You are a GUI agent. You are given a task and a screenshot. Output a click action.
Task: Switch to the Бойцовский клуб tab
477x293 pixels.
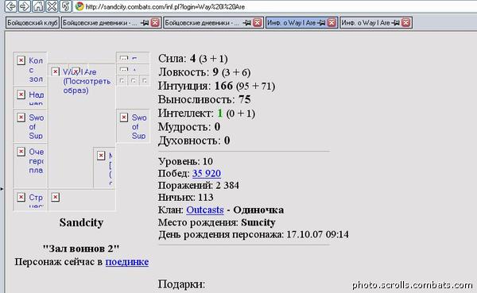33,23
